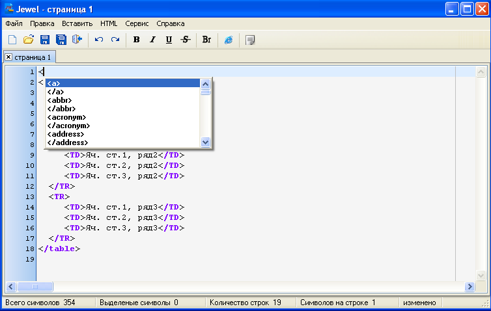The image size is (491, 311).
Task: Select <address> from the autocomplete list
Action: [66, 134]
